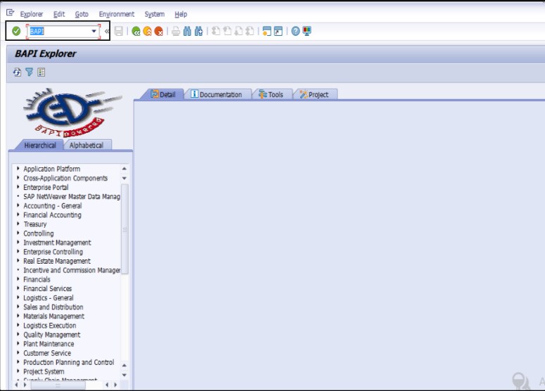Click the tree's vertical scrollbar thumb
The width and height of the screenshot is (545, 391).
point(124,229)
